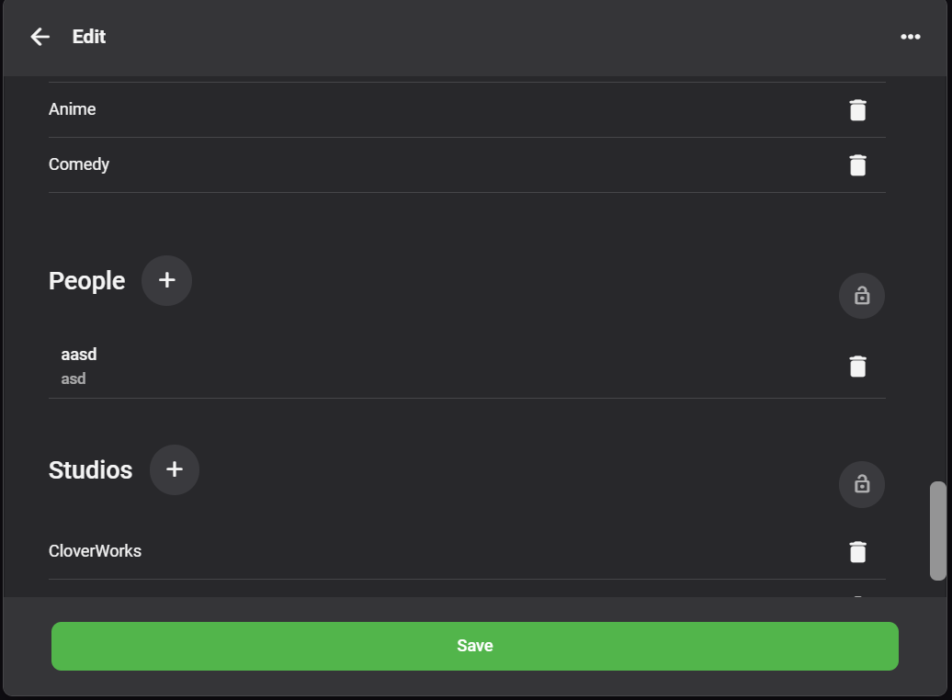The image size is (952, 700).
Task: Click the green Save button
Action: click(474, 646)
